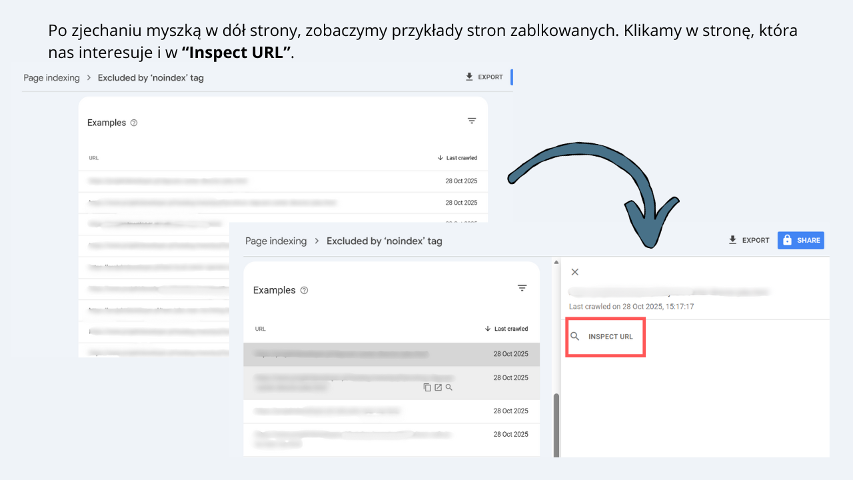This screenshot has width=853, height=480.
Task: Toggle sort order on URL column header
Action: point(260,329)
